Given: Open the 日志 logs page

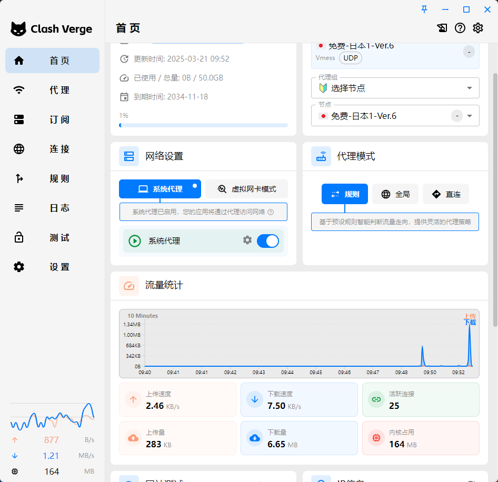Looking at the screenshot, I should pos(53,208).
